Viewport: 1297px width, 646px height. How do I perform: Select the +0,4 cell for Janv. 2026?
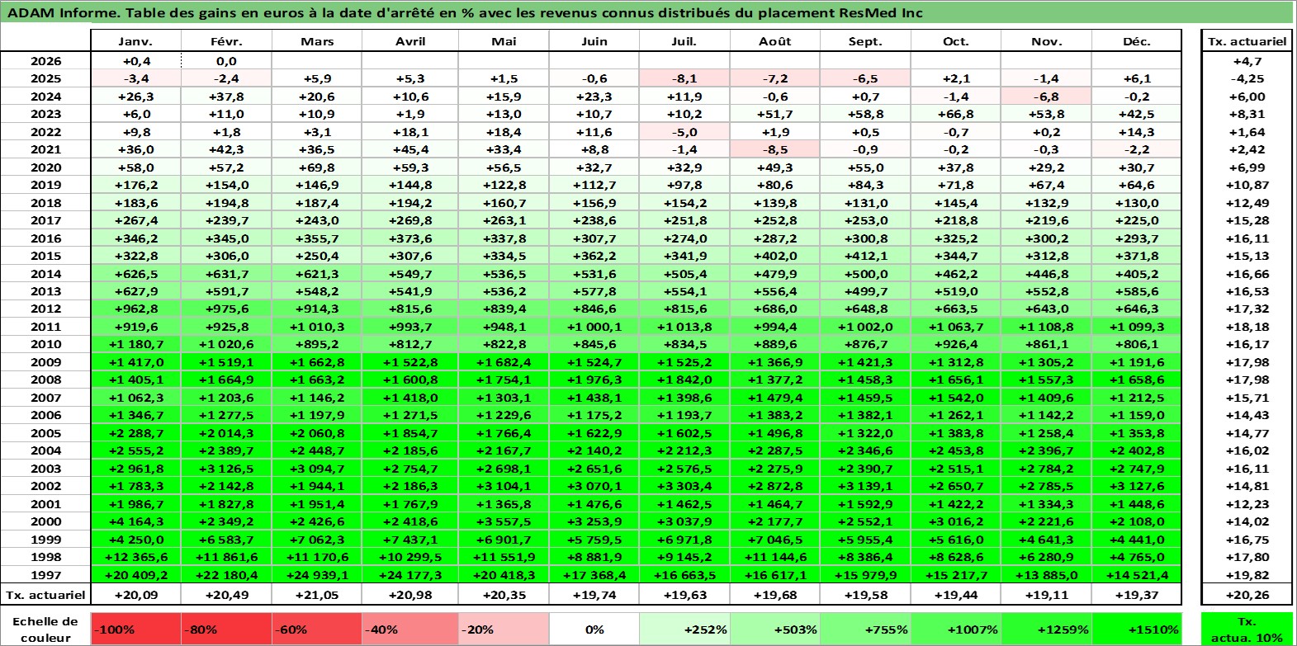tap(135, 61)
